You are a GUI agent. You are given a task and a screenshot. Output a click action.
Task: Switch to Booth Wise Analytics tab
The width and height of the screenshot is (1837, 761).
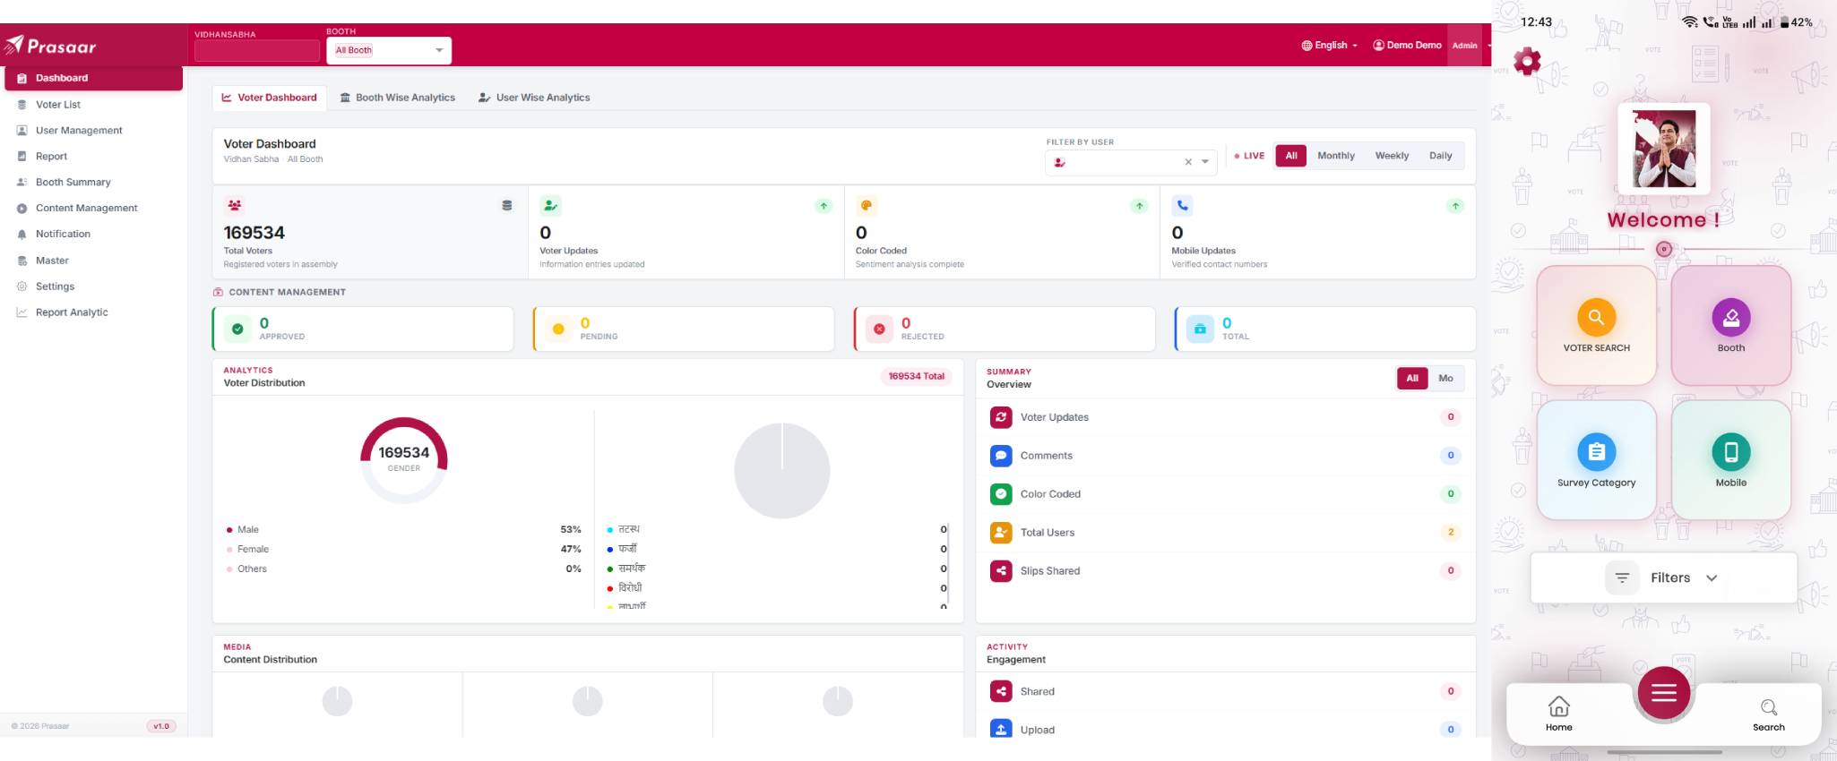pos(397,98)
